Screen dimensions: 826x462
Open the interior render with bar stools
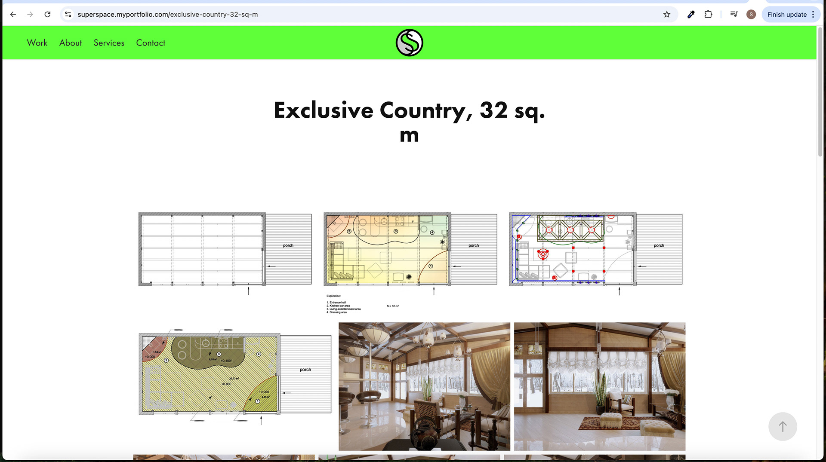click(x=424, y=386)
